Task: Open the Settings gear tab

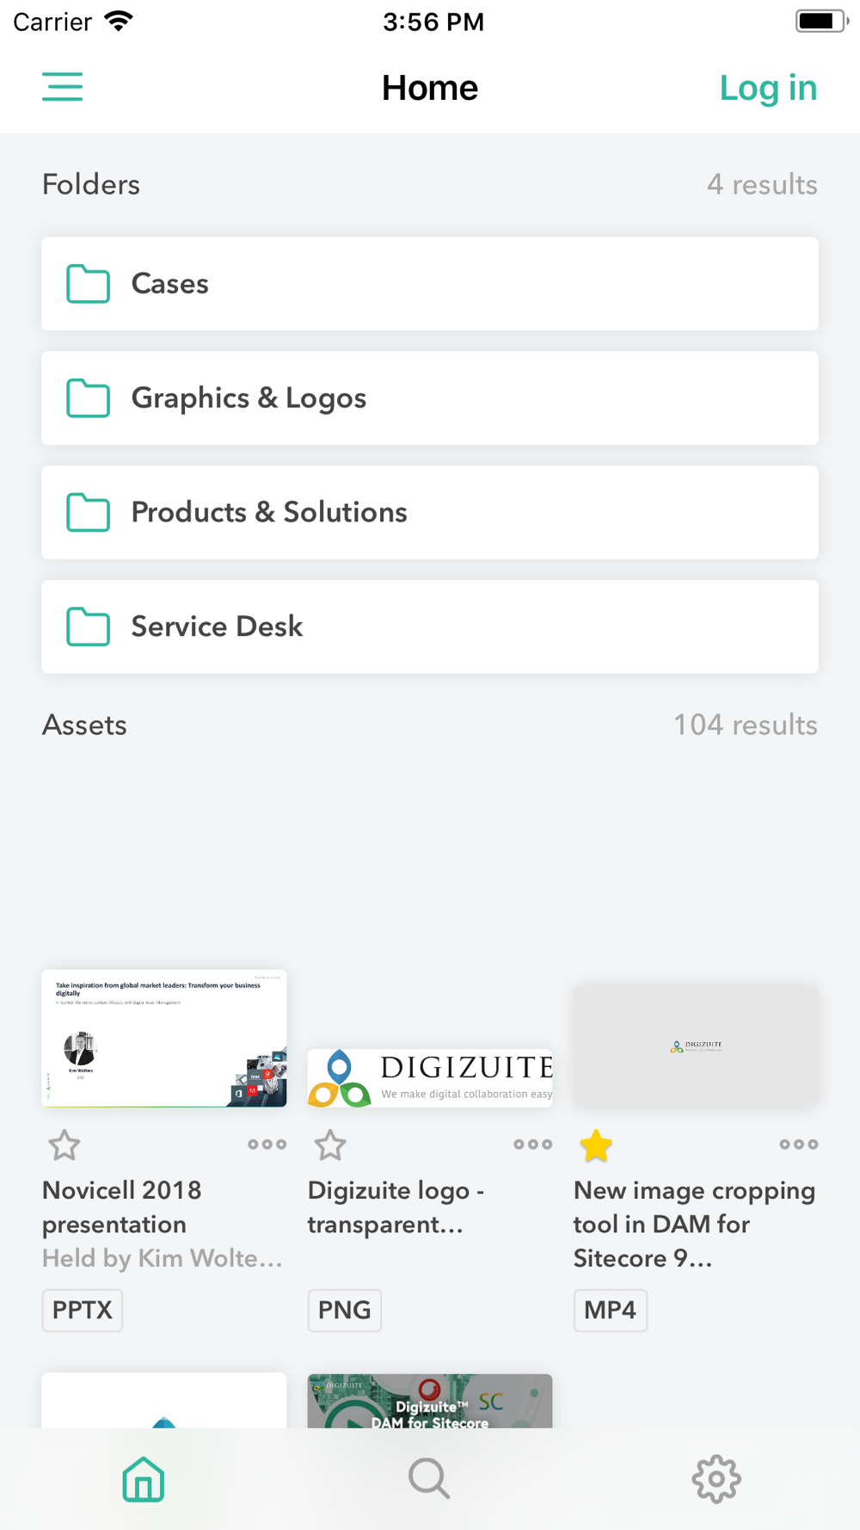Action: (716, 1479)
